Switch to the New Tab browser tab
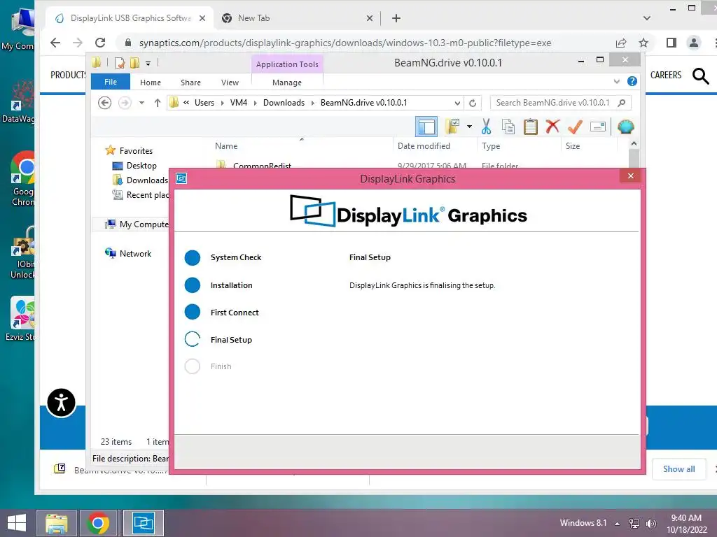This screenshot has width=717, height=537. coord(297,18)
